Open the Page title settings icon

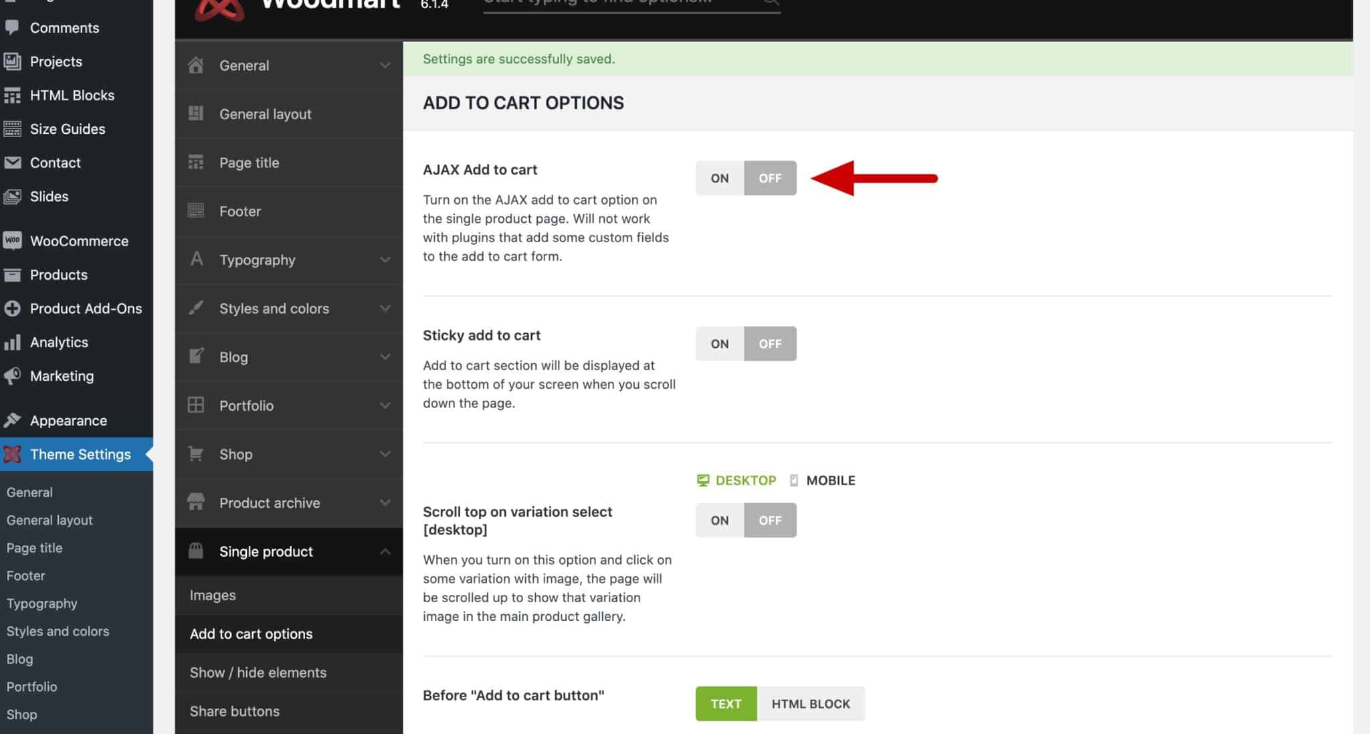[x=196, y=163]
